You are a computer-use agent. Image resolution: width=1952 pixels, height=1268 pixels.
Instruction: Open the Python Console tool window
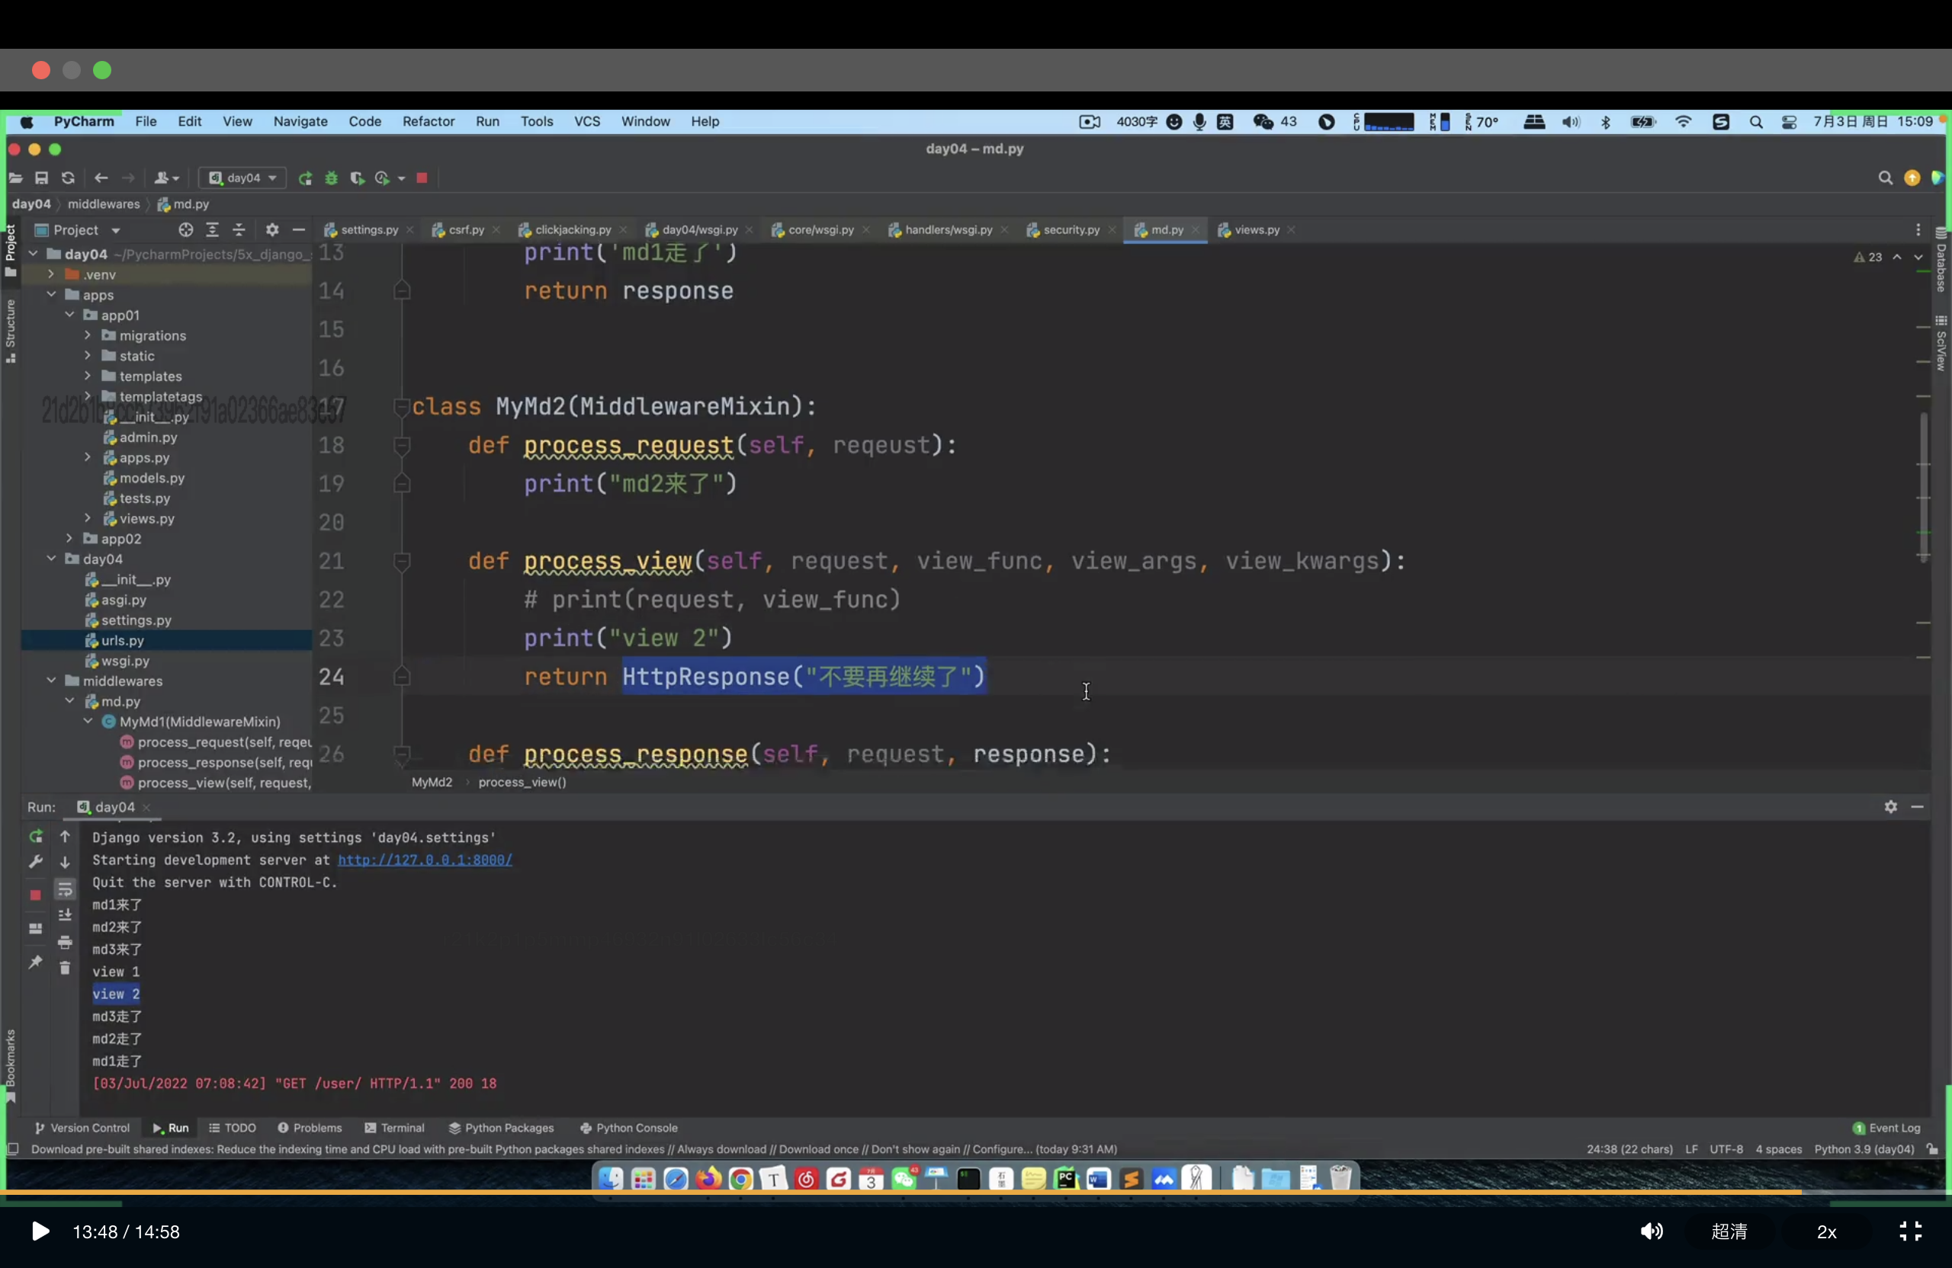pos(628,1128)
